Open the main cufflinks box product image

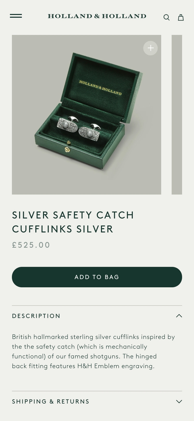(x=87, y=115)
